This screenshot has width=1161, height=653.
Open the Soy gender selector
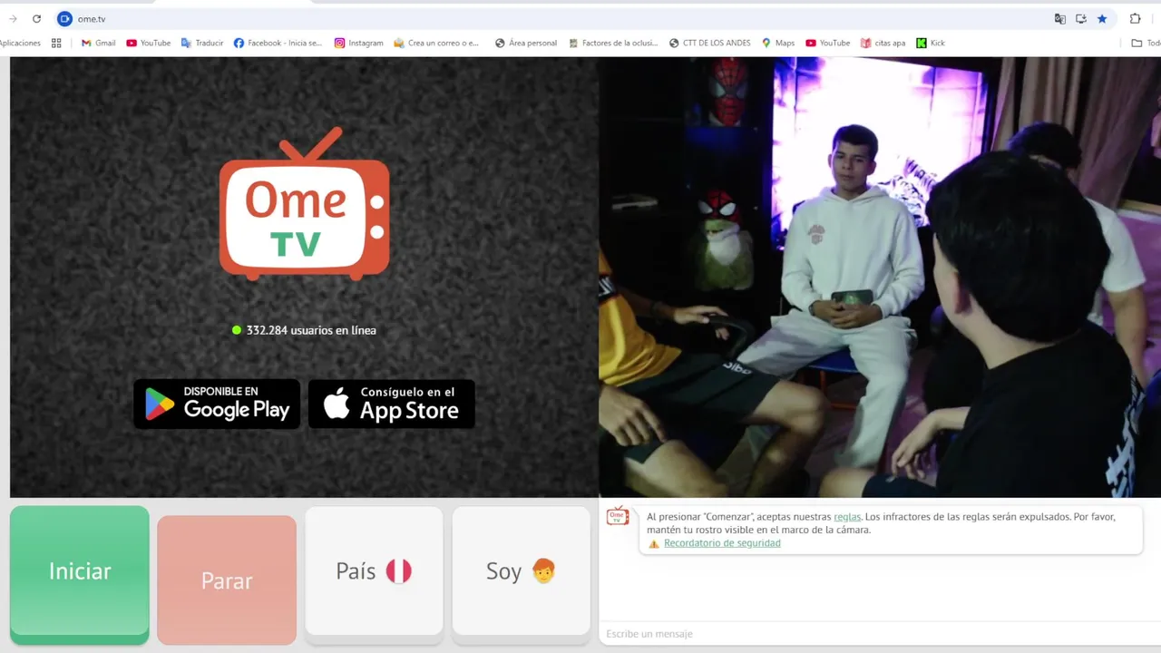point(521,575)
